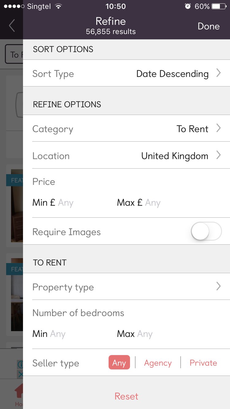Select Any seller type
The width and height of the screenshot is (230, 409).
[119, 363]
